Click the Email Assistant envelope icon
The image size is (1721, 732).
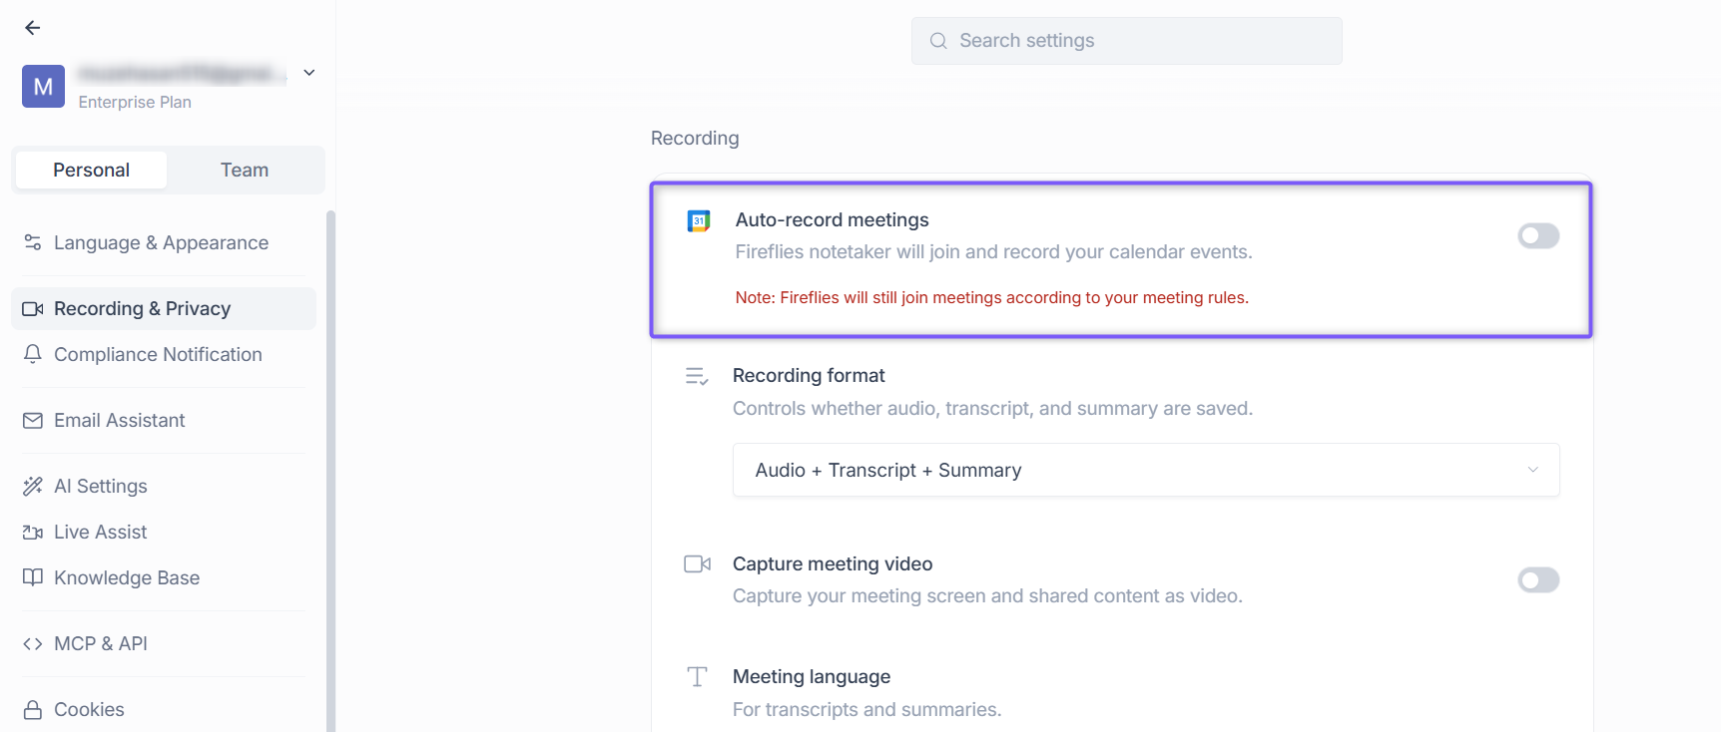pyautogui.click(x=33, y=421)
